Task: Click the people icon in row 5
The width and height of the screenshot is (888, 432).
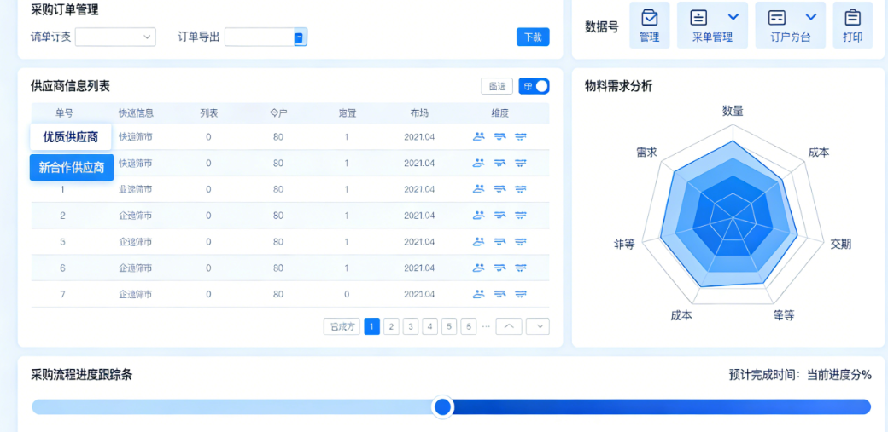Action: click(479, 242)
